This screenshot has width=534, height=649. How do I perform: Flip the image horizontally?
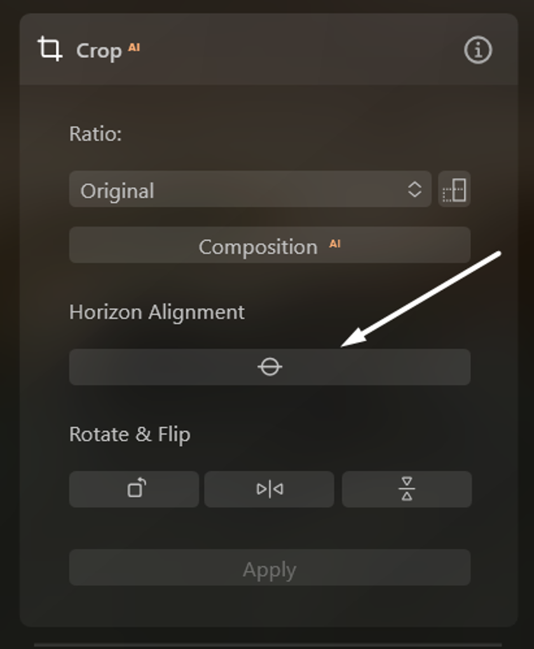pos(270,489)
